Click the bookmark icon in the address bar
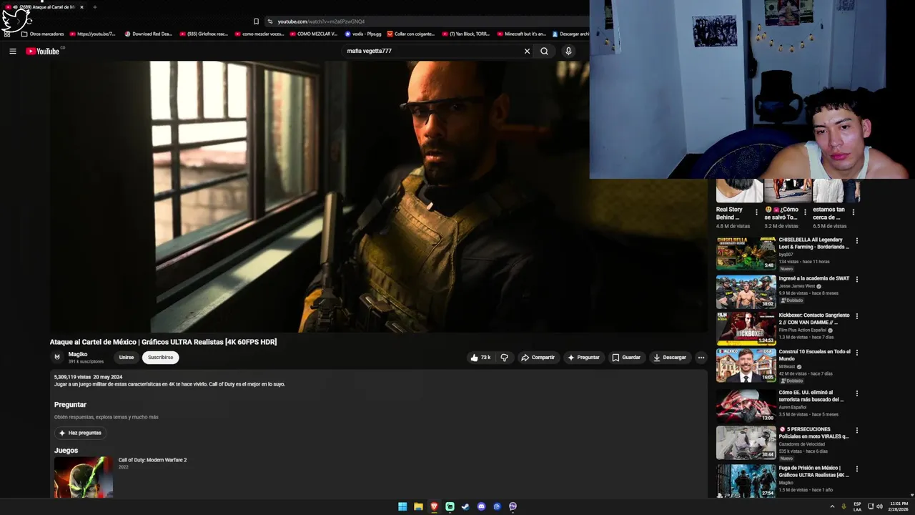 (256, 21)
